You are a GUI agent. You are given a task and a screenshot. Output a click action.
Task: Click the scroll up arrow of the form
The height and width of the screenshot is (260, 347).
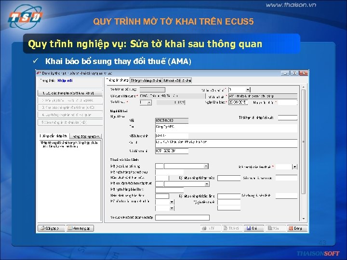coord(304,87)
